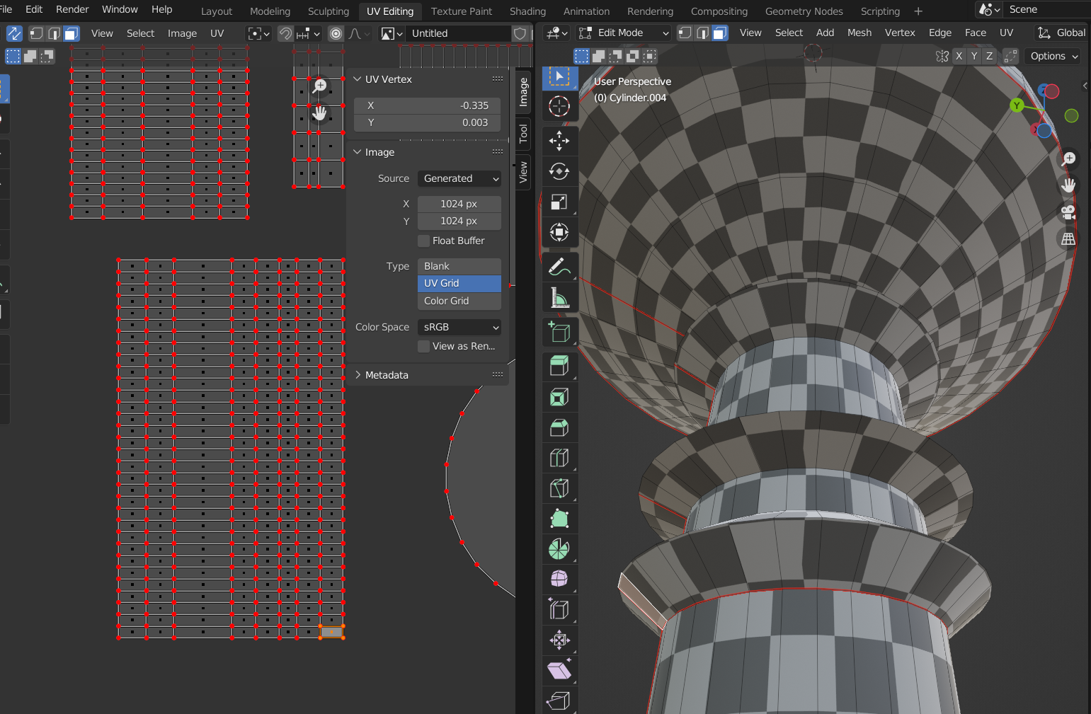Select the Annotate pencil tool
Image resolution: width=1091 pixels, height=714 pixels.
tap(559, 267)
